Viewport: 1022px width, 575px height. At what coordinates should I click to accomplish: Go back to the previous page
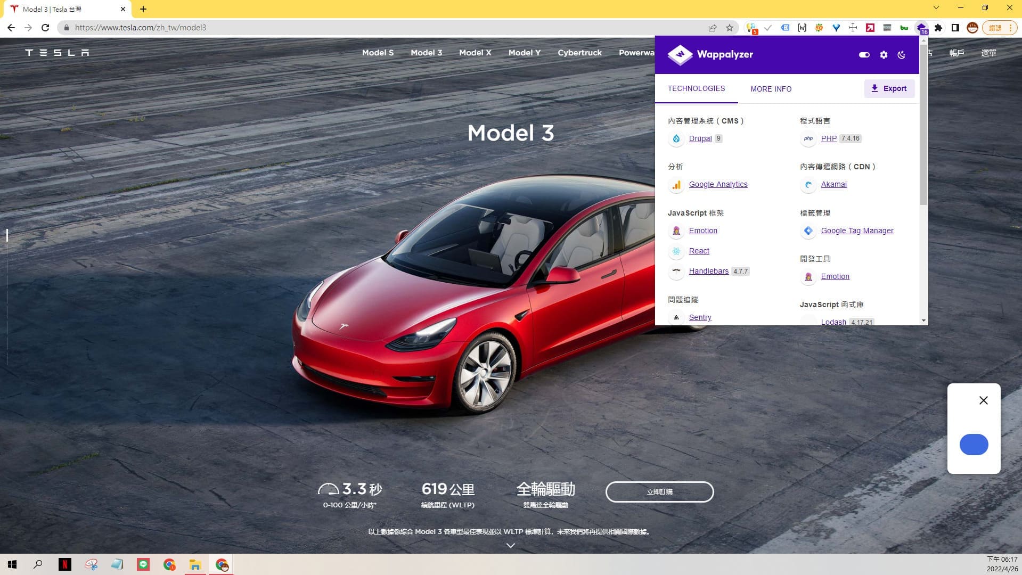pyautogui.click(x=11, y=28)
